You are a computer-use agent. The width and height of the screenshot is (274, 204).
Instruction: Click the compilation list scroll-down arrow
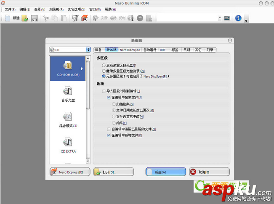point(88,161)
